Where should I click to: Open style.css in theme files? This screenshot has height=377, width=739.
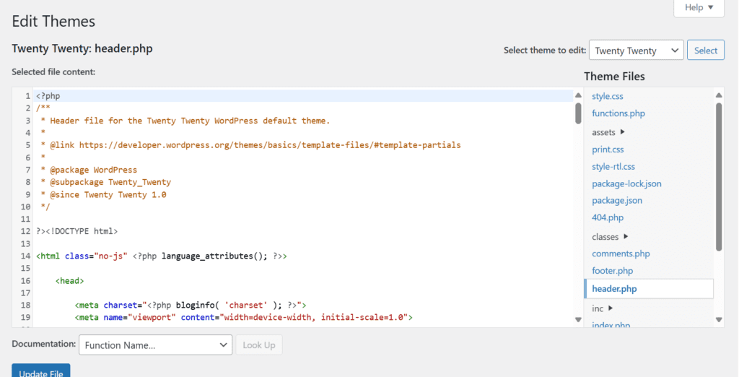(x=608, y=96)
